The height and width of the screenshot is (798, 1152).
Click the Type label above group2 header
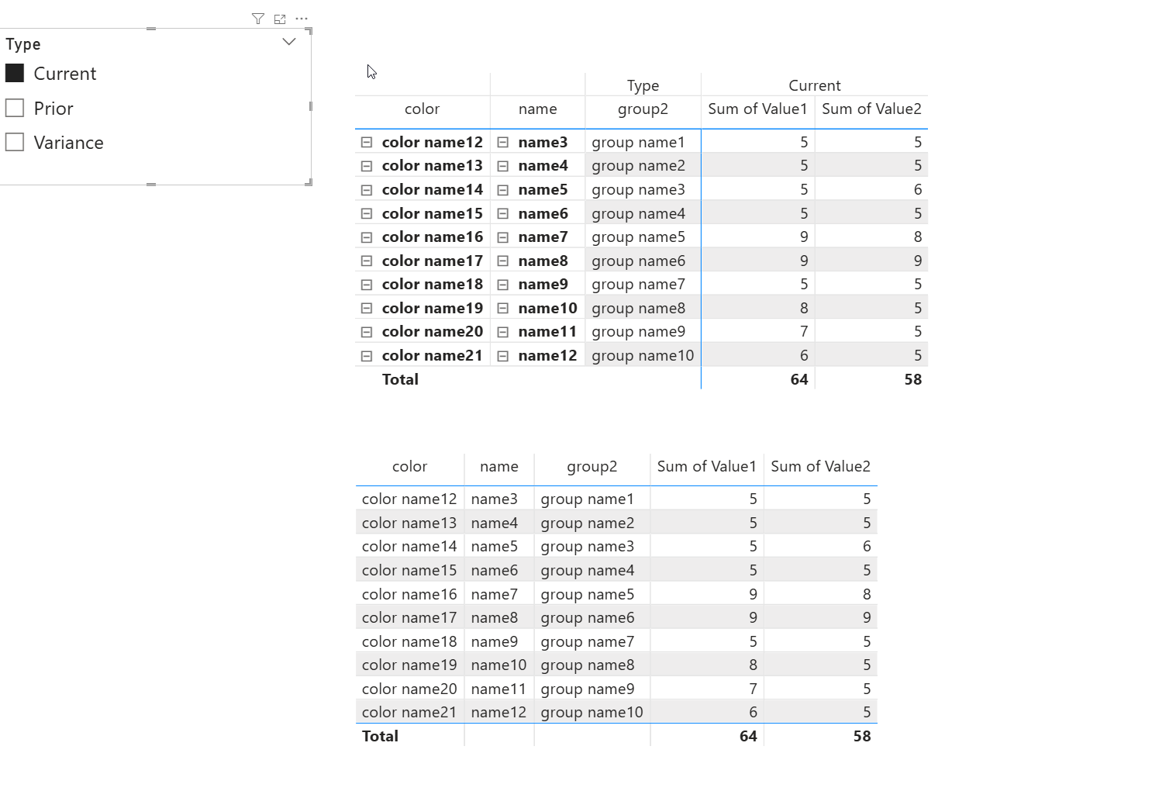pos(643,86)
